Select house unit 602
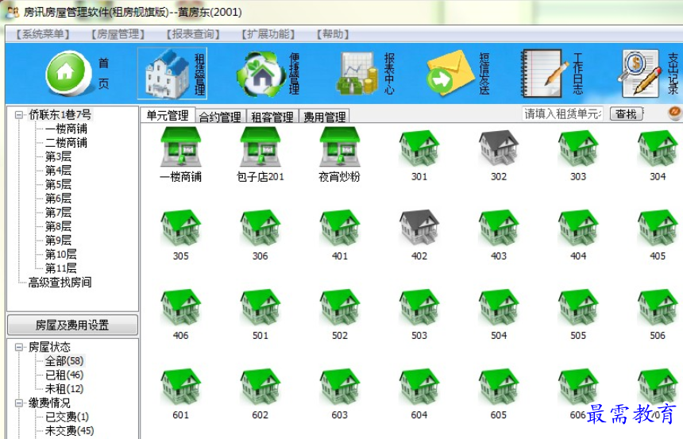The height and width of the screenshot is (439, 683). coord(260,387)
